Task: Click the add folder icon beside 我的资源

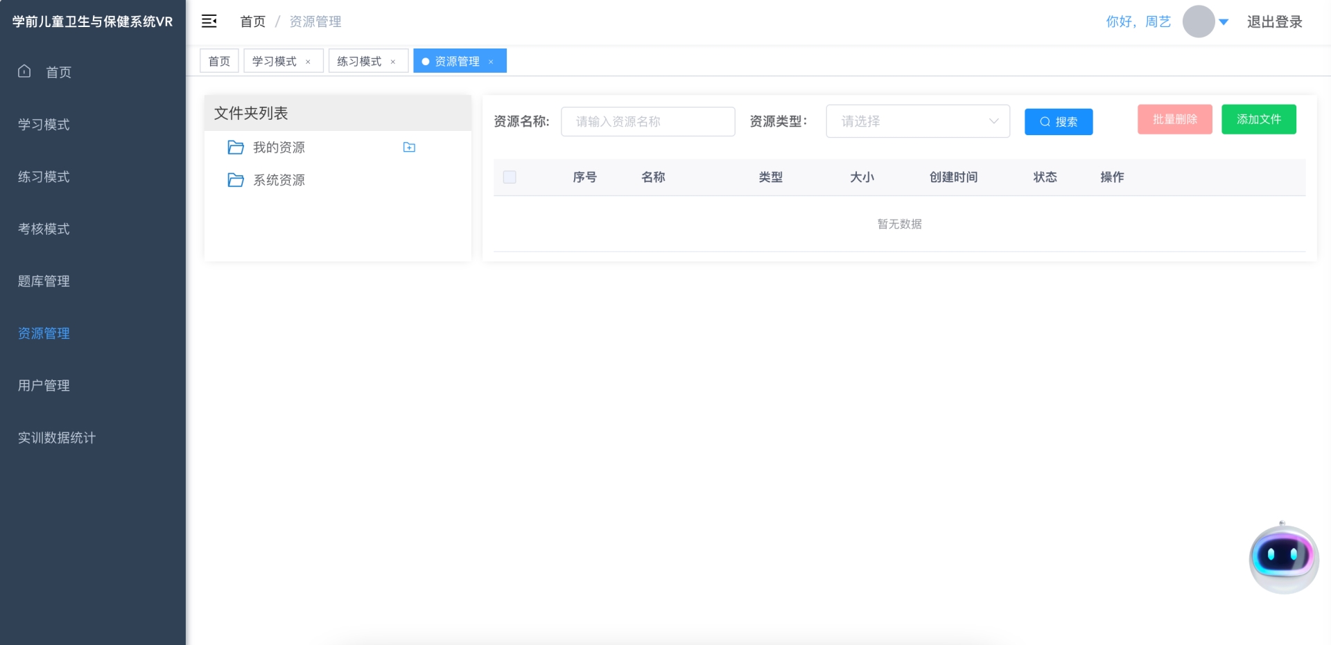Action: click(x=409, y=147)
